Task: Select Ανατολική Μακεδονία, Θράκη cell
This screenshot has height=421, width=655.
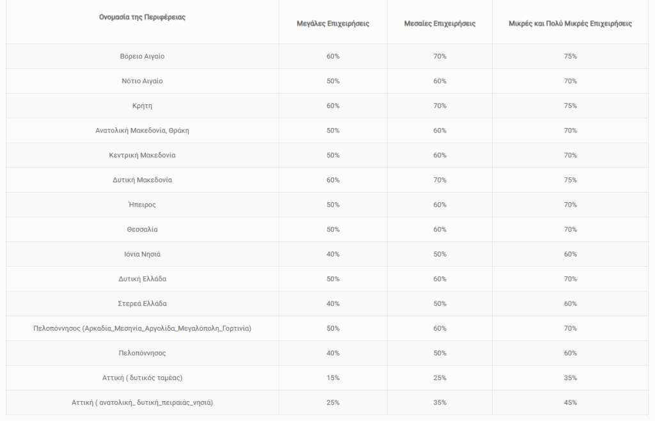Action: [142, 131]
